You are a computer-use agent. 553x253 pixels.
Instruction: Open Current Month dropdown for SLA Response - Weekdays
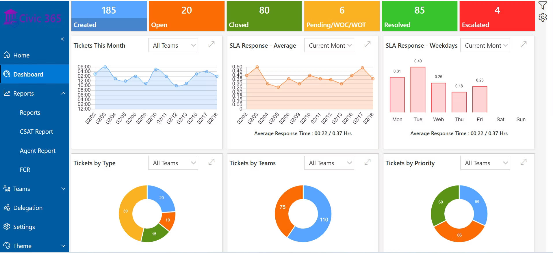(485, 45)
